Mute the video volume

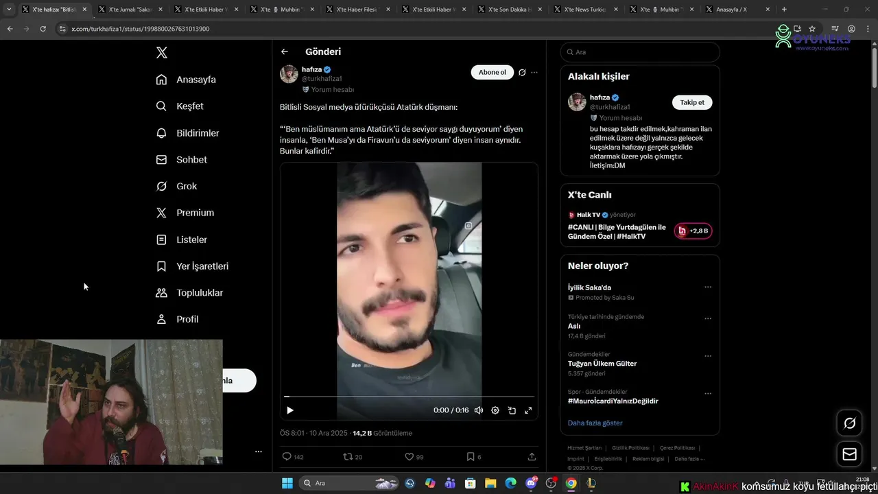tap(479, 410)
